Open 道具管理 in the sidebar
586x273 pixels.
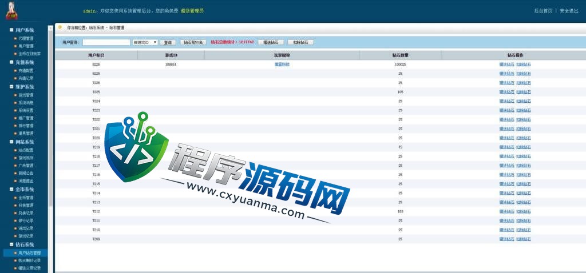click(x=26, y=133)
